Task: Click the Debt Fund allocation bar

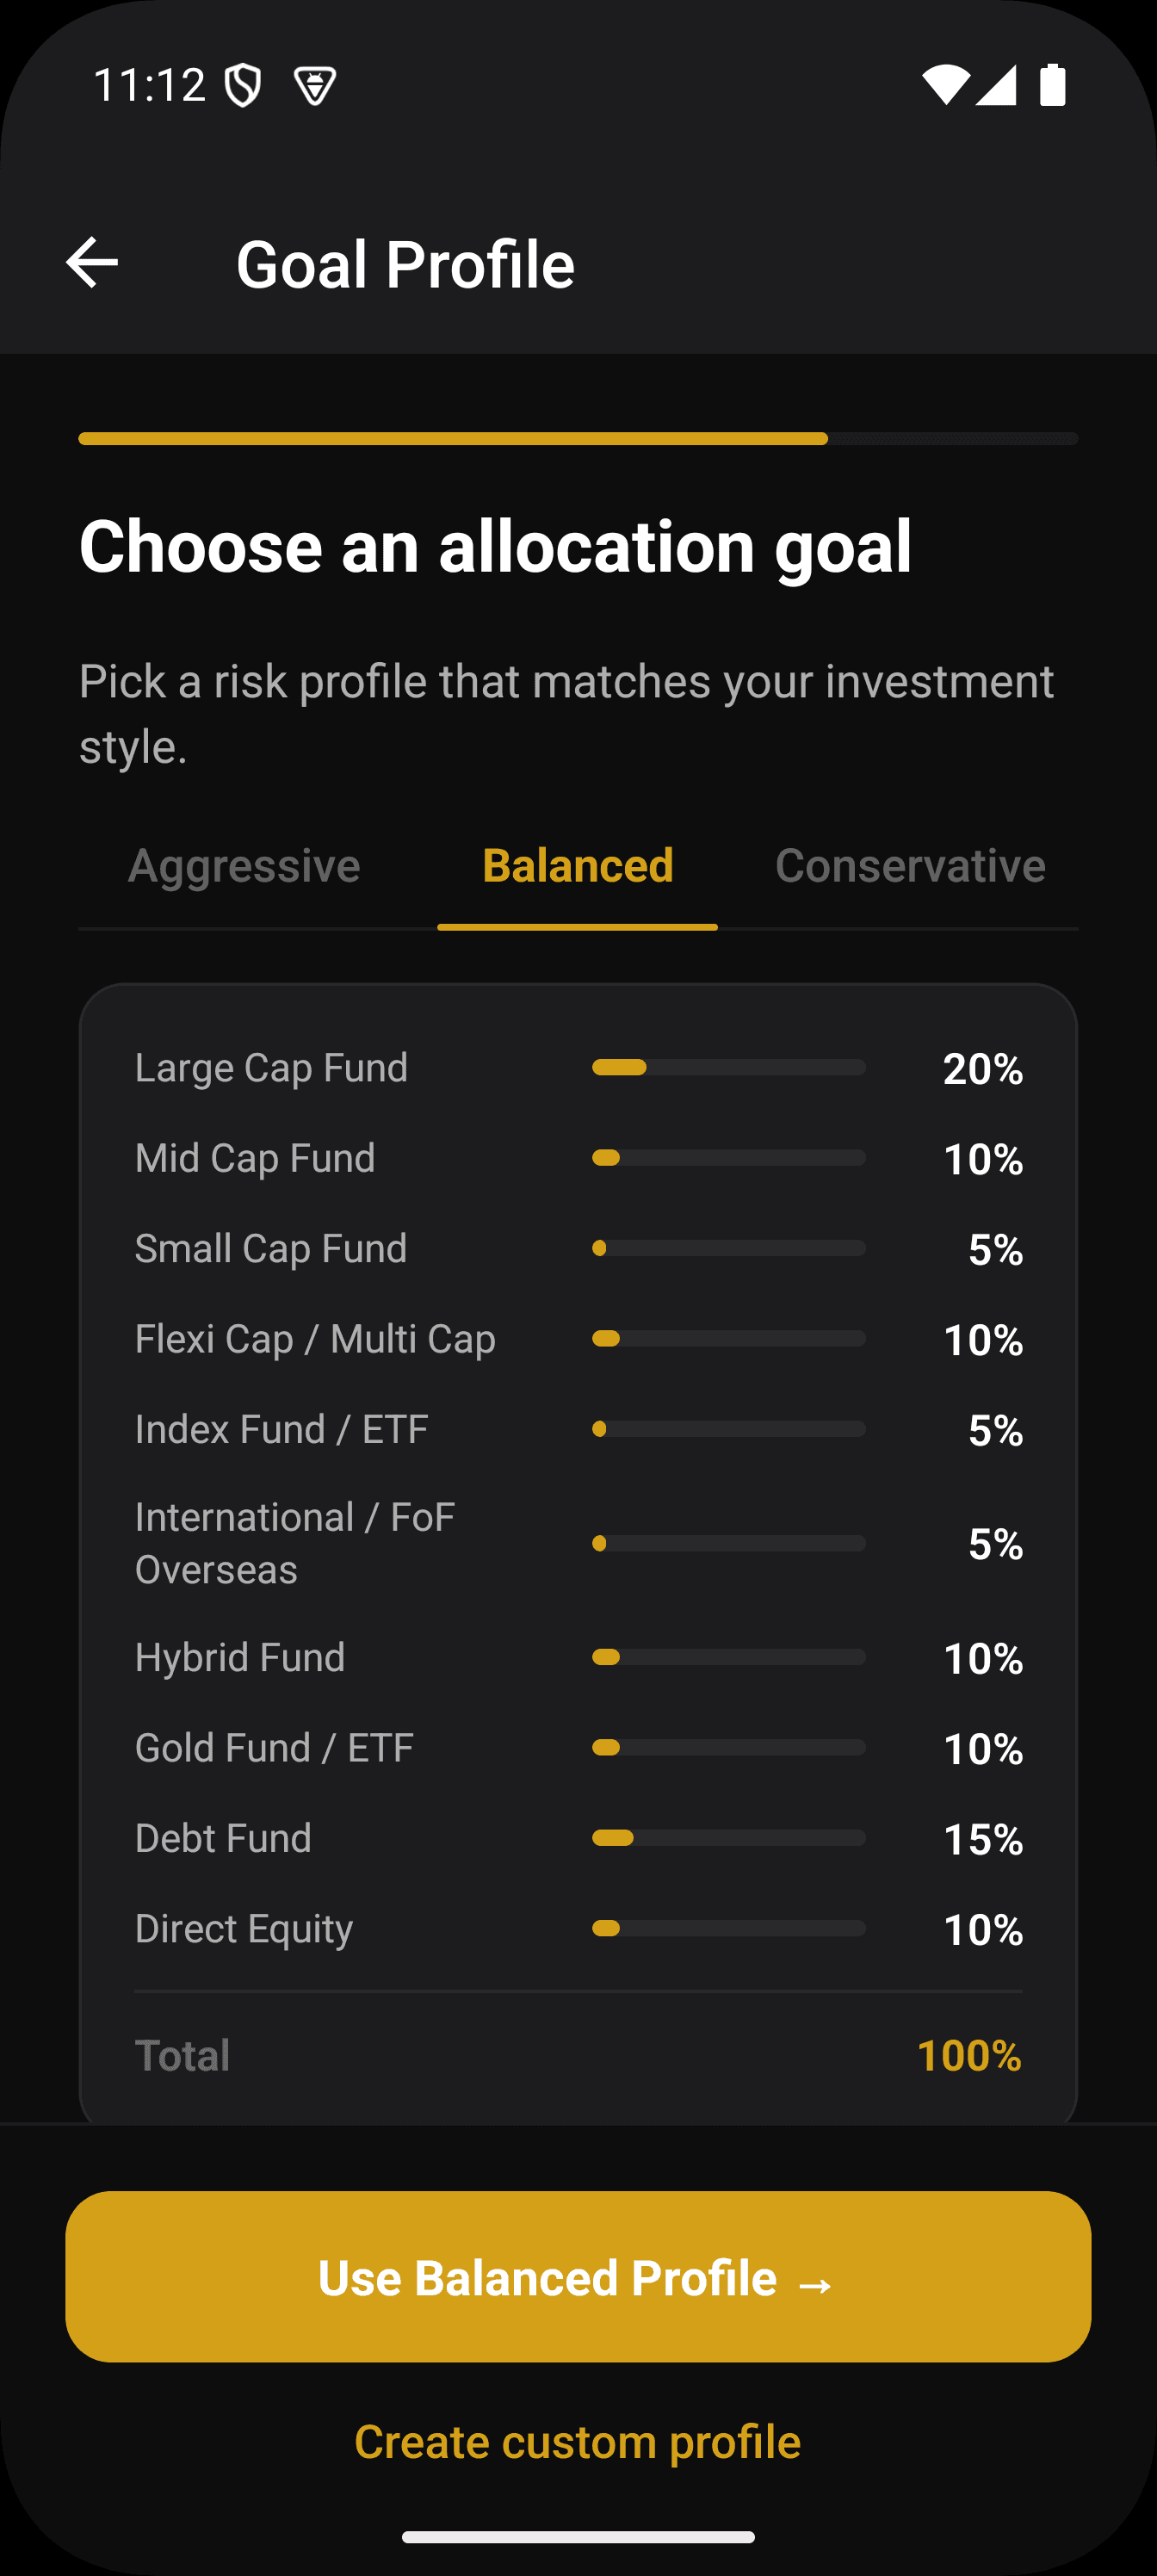Action: point(729,1838)
